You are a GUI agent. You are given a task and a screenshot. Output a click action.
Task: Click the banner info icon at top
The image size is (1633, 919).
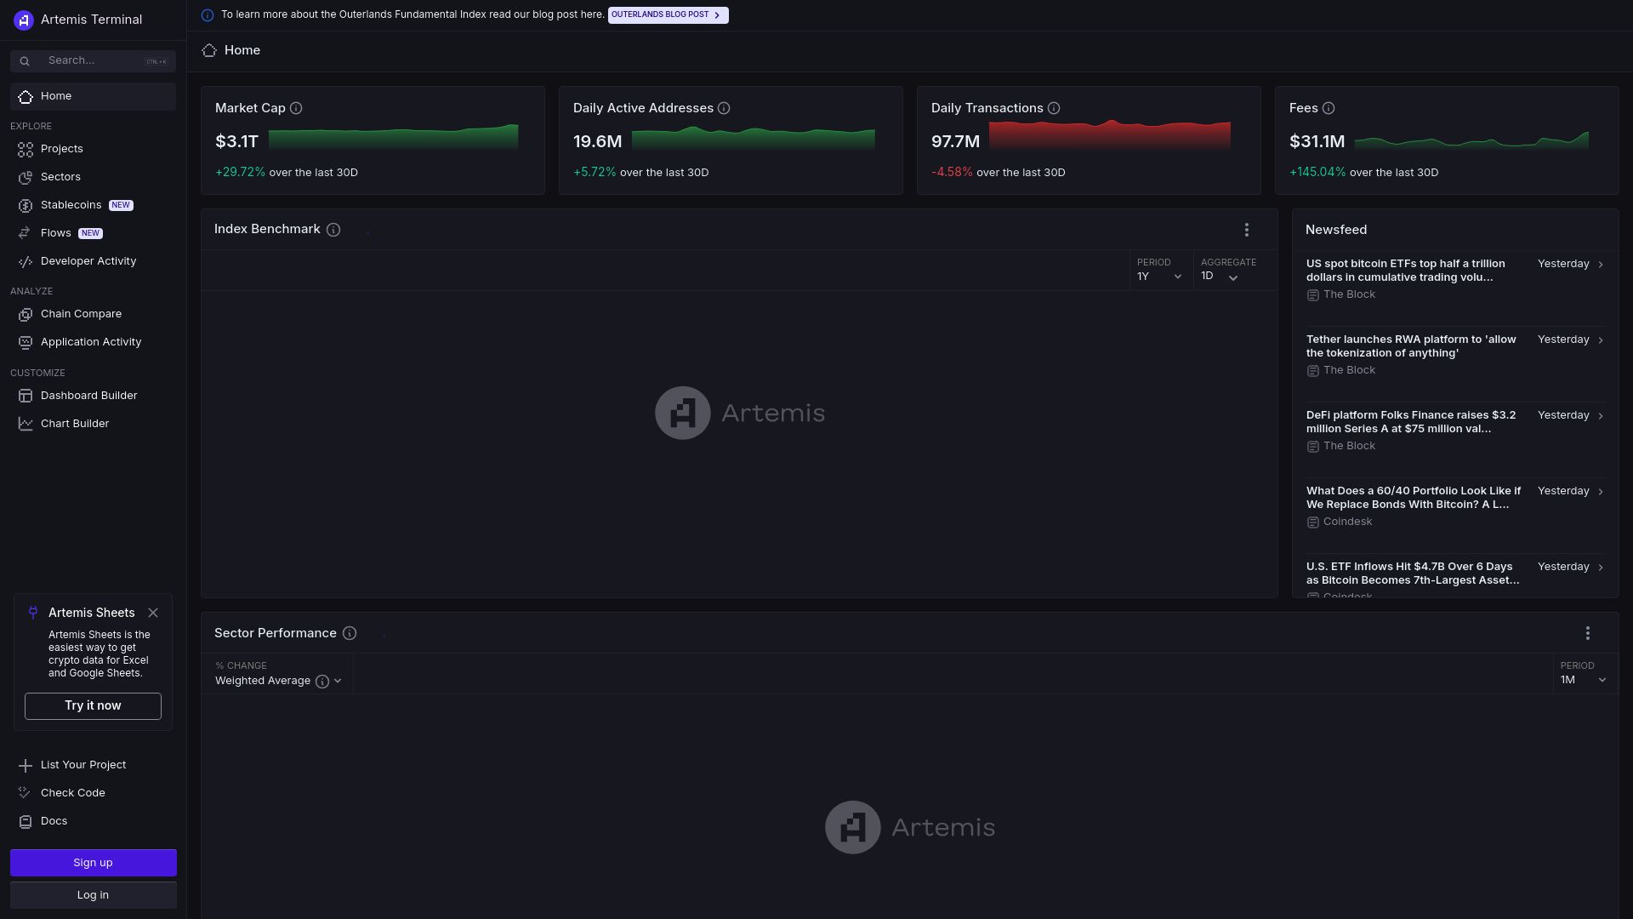click(x=208, y=15)
